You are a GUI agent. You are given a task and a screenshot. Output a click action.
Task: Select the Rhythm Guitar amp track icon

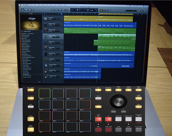click(x=45, y=25)
